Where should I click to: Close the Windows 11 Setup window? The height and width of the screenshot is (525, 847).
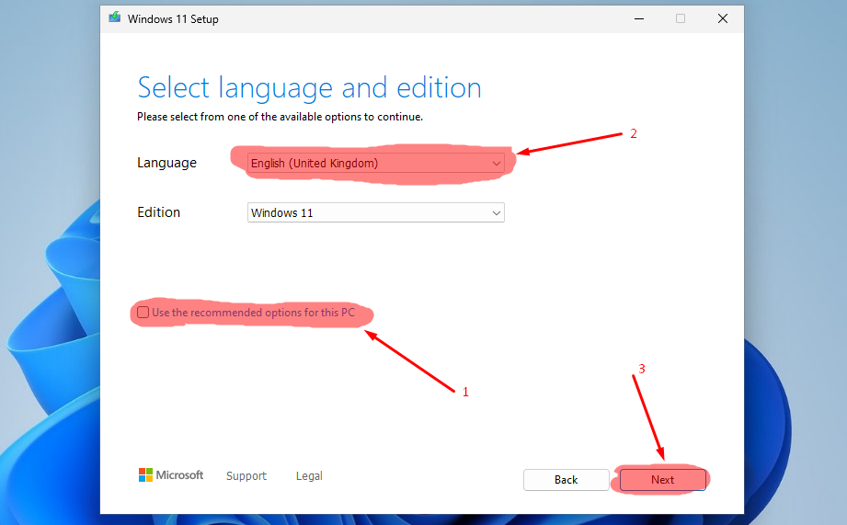coord(723,19)
